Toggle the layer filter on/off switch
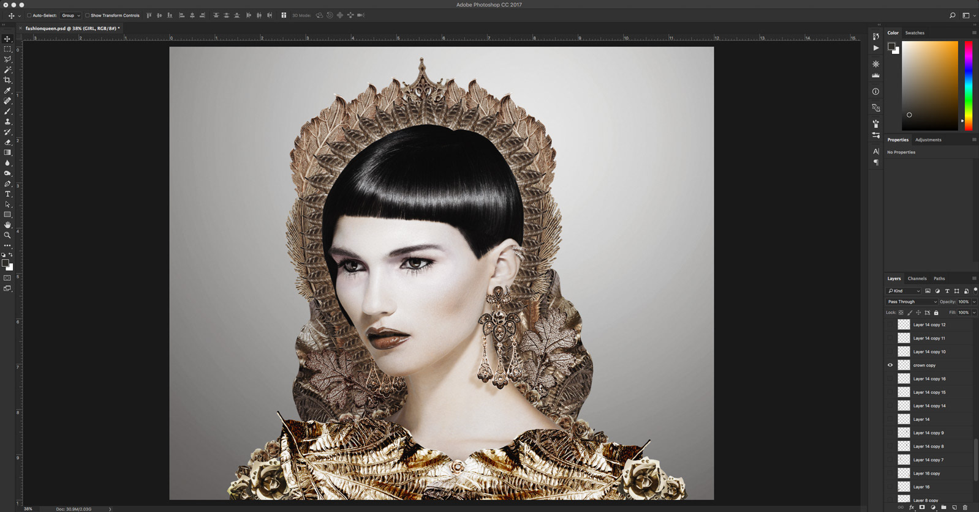Viewport: 979px width, 512px height. [975, 290]
